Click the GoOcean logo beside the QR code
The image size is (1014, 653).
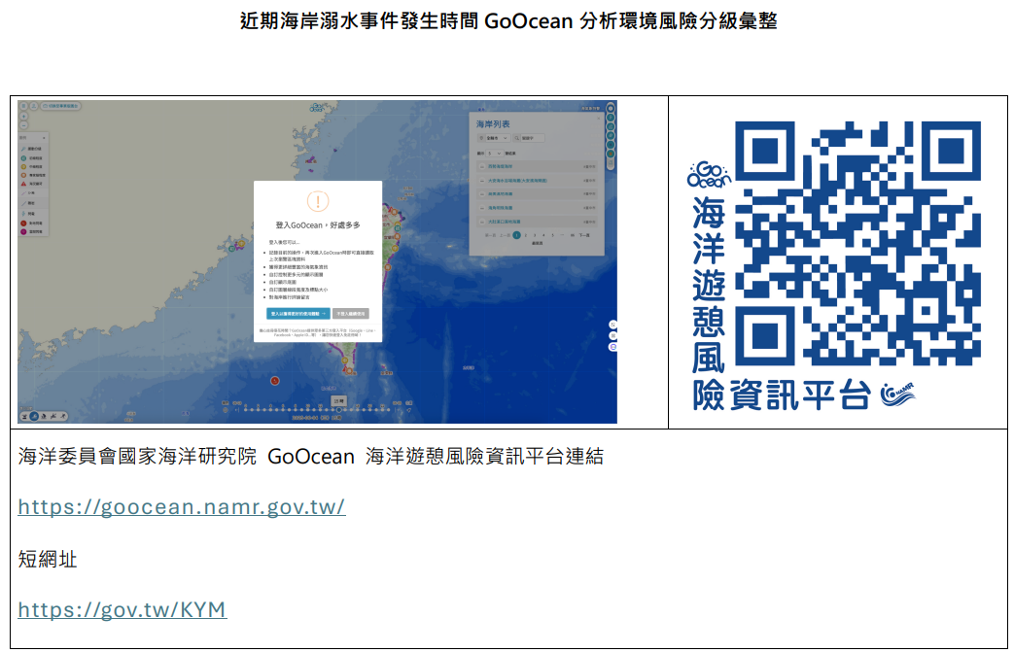click(709, 175)
